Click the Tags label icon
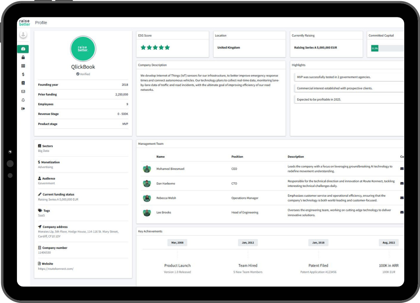 [x=40, y=210]
